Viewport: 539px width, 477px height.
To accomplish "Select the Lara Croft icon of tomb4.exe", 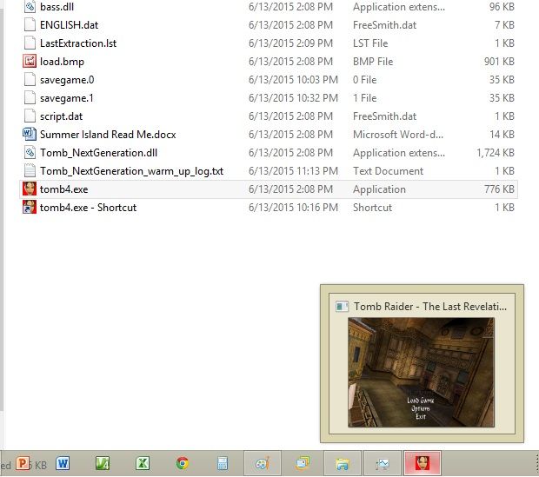I will 30,189.
